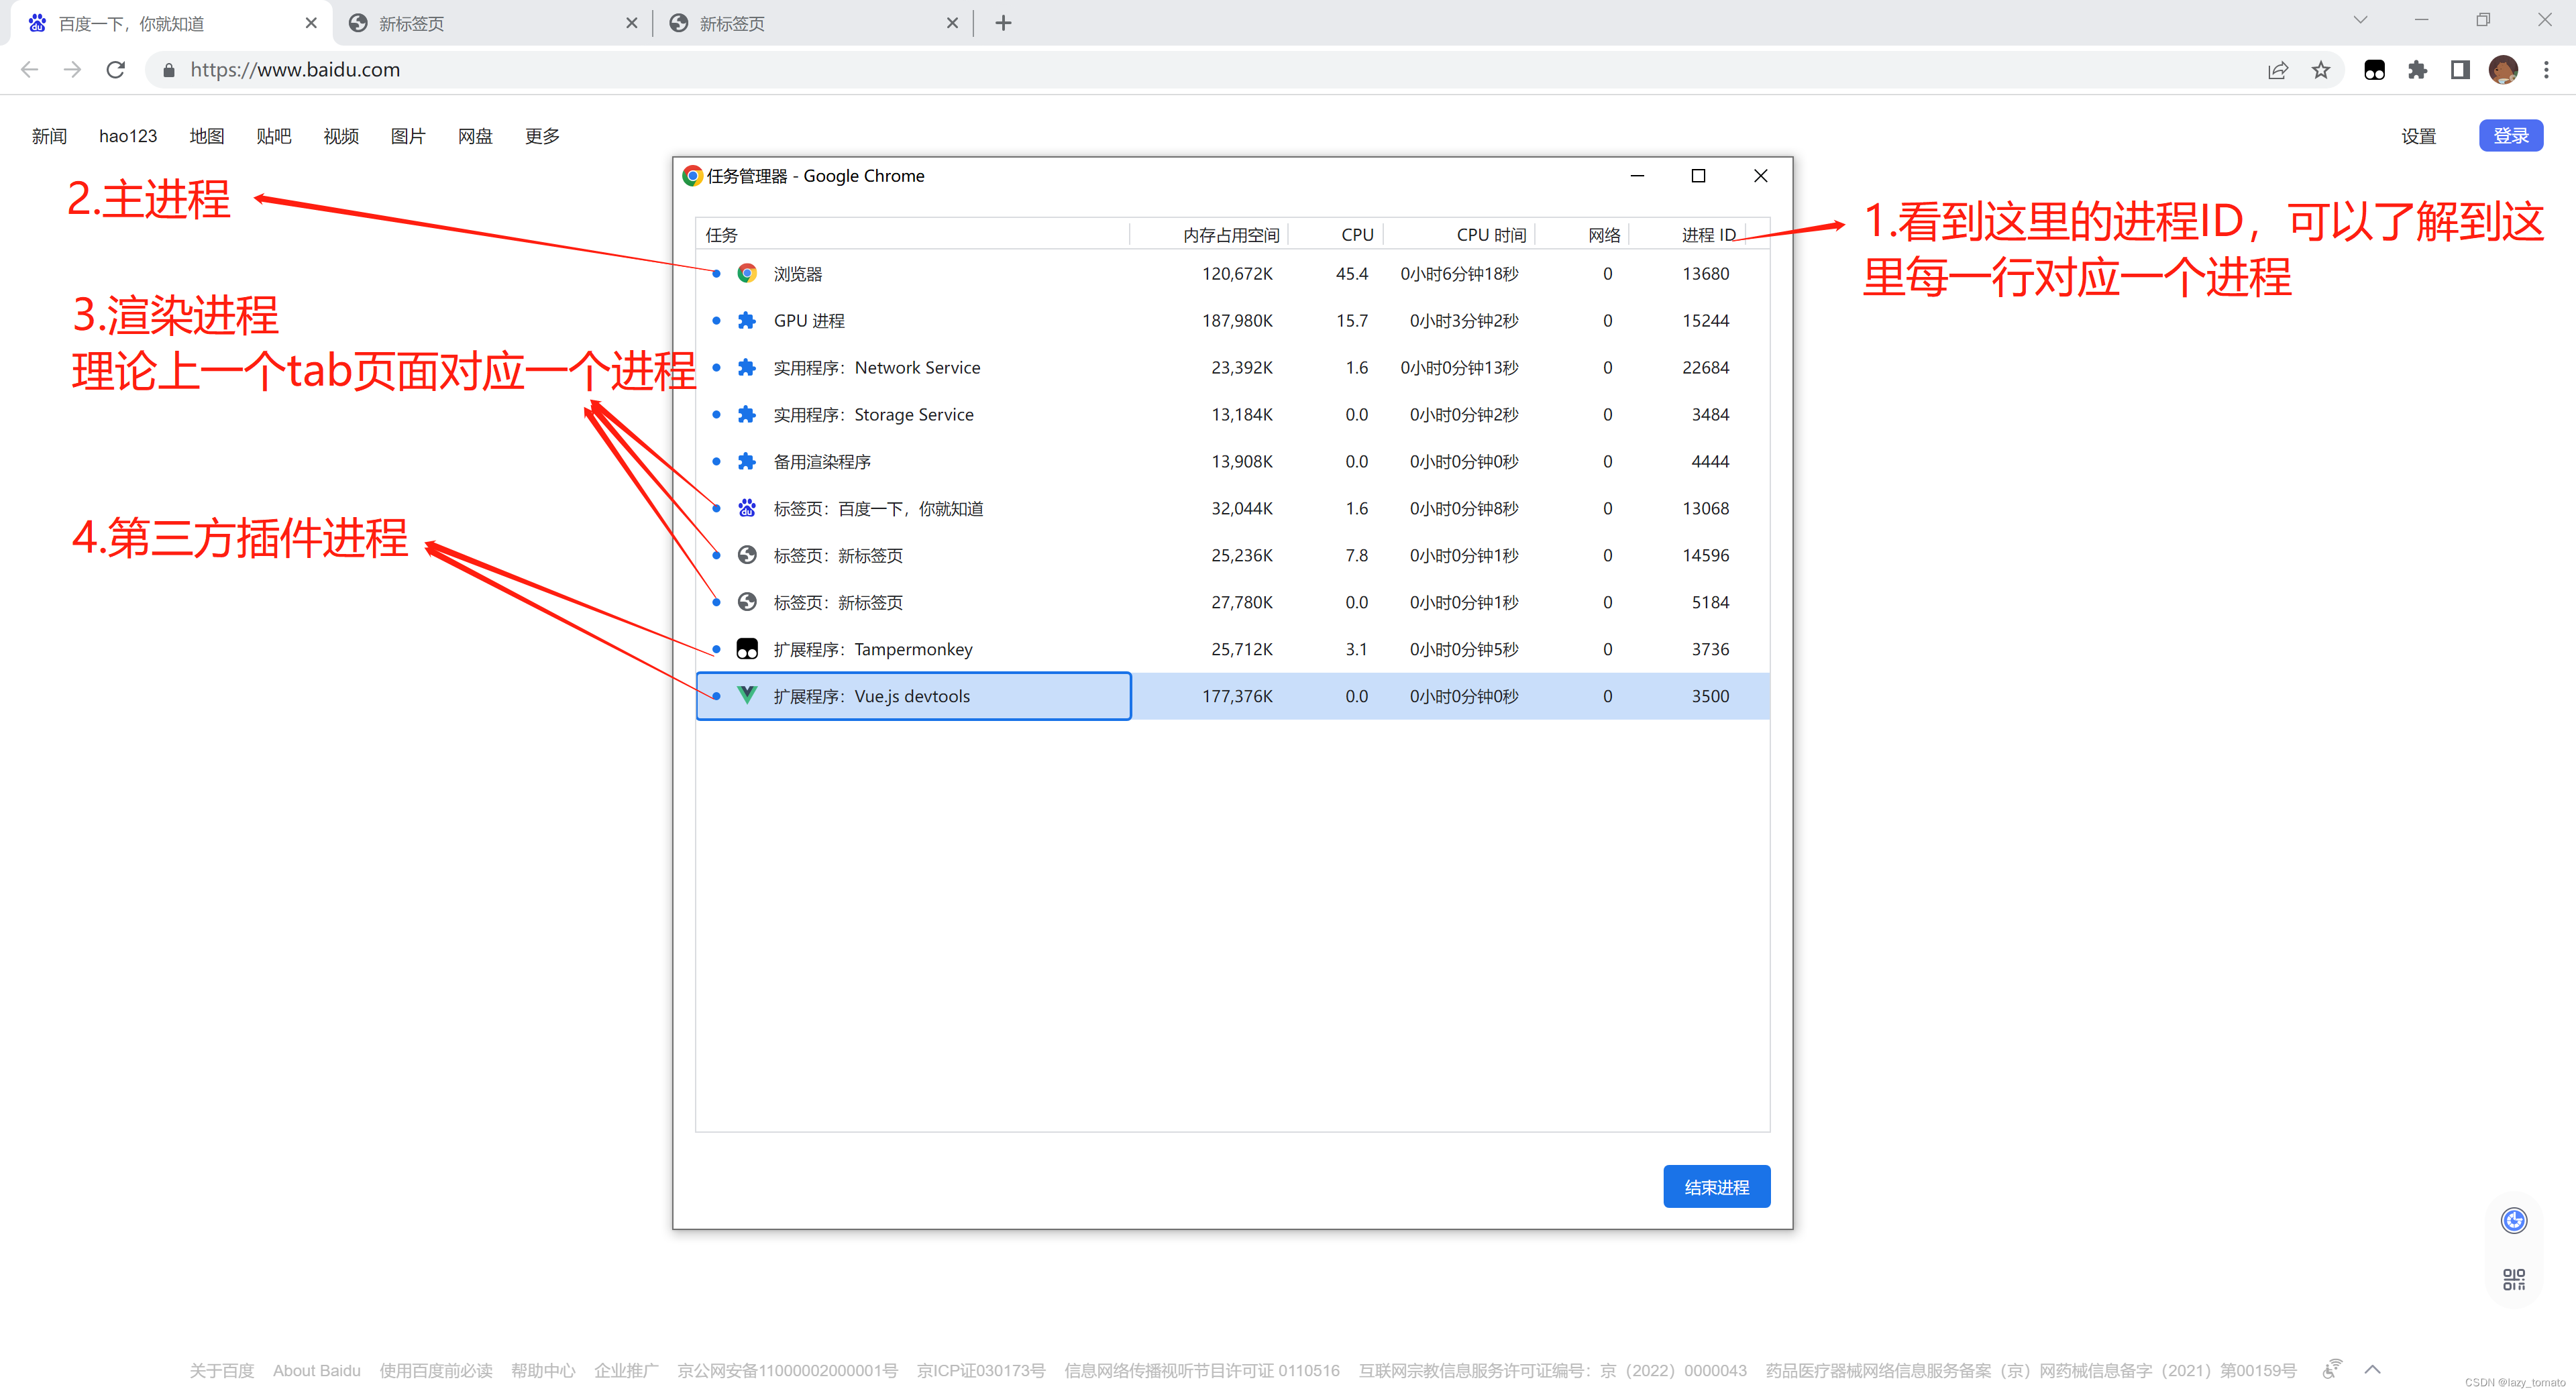Open the Tampermonkey extension toolbar icon
Screen dimensions: 2576x1395
[2374, 70]
